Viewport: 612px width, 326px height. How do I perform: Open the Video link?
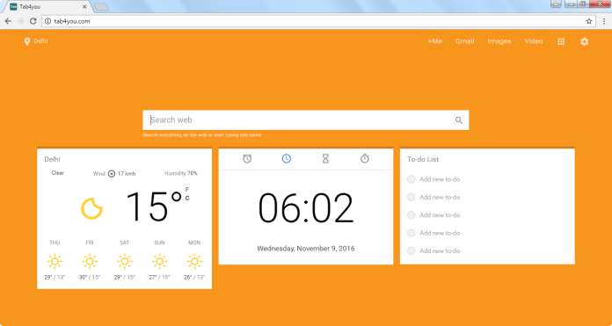point(534,41)
